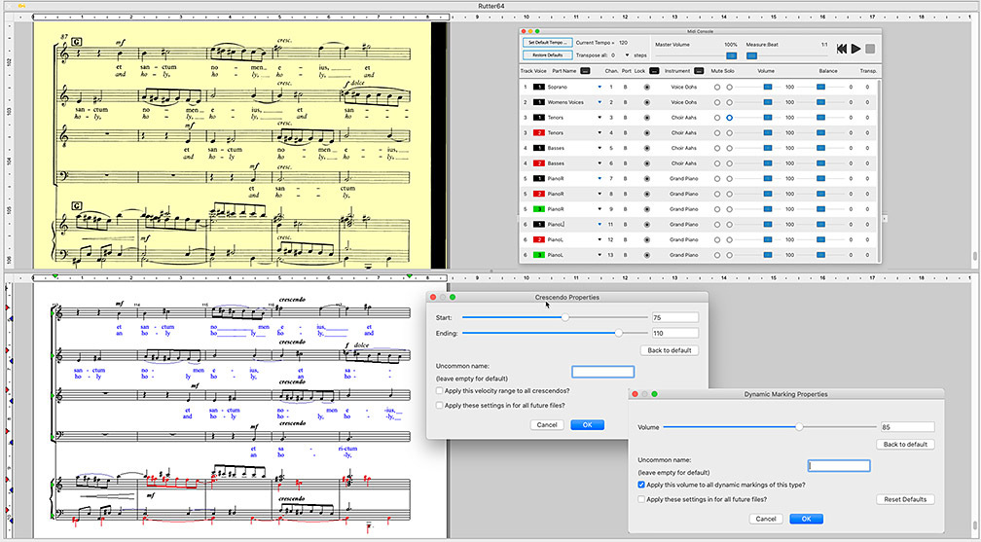This screenshot has height=542, width=981.
Task: Open the Transpose all steps dropdown
Action: [x=627, y=55]
